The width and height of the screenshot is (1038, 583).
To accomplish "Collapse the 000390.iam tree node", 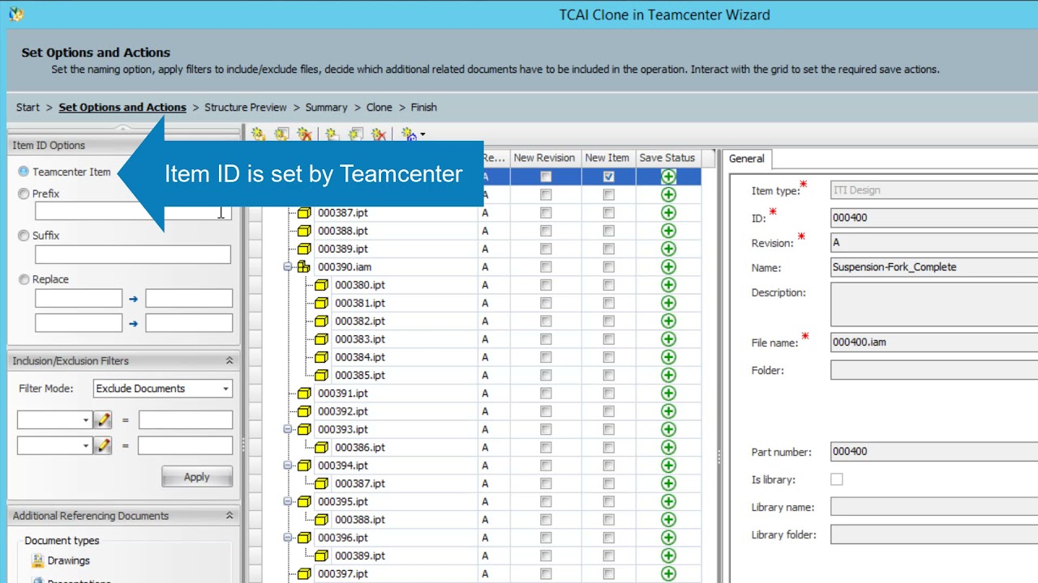I will tap(288, 266).
